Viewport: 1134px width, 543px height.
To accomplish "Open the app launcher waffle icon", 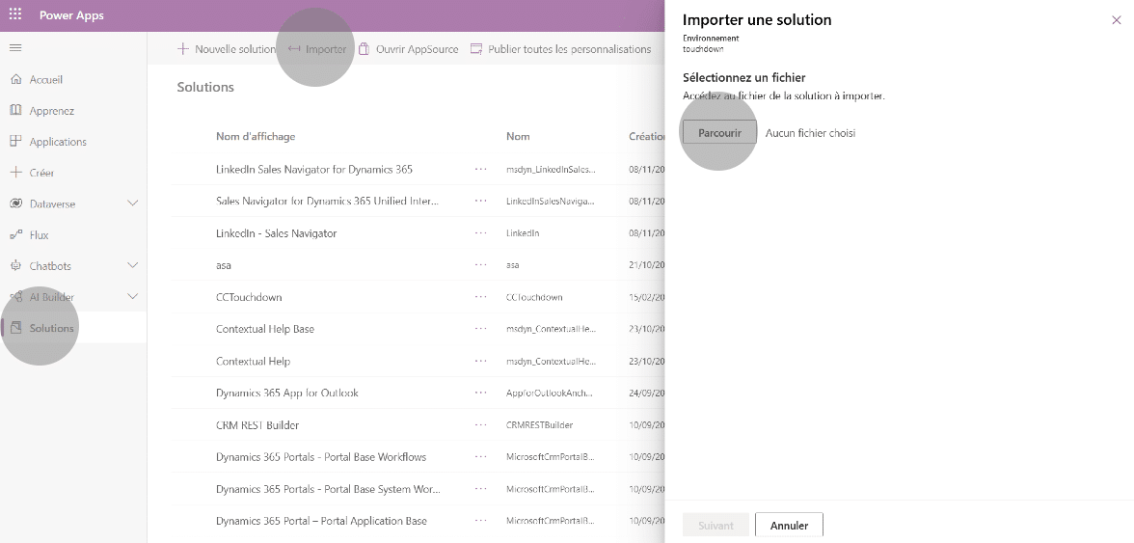I will click(x=15, y=15).
